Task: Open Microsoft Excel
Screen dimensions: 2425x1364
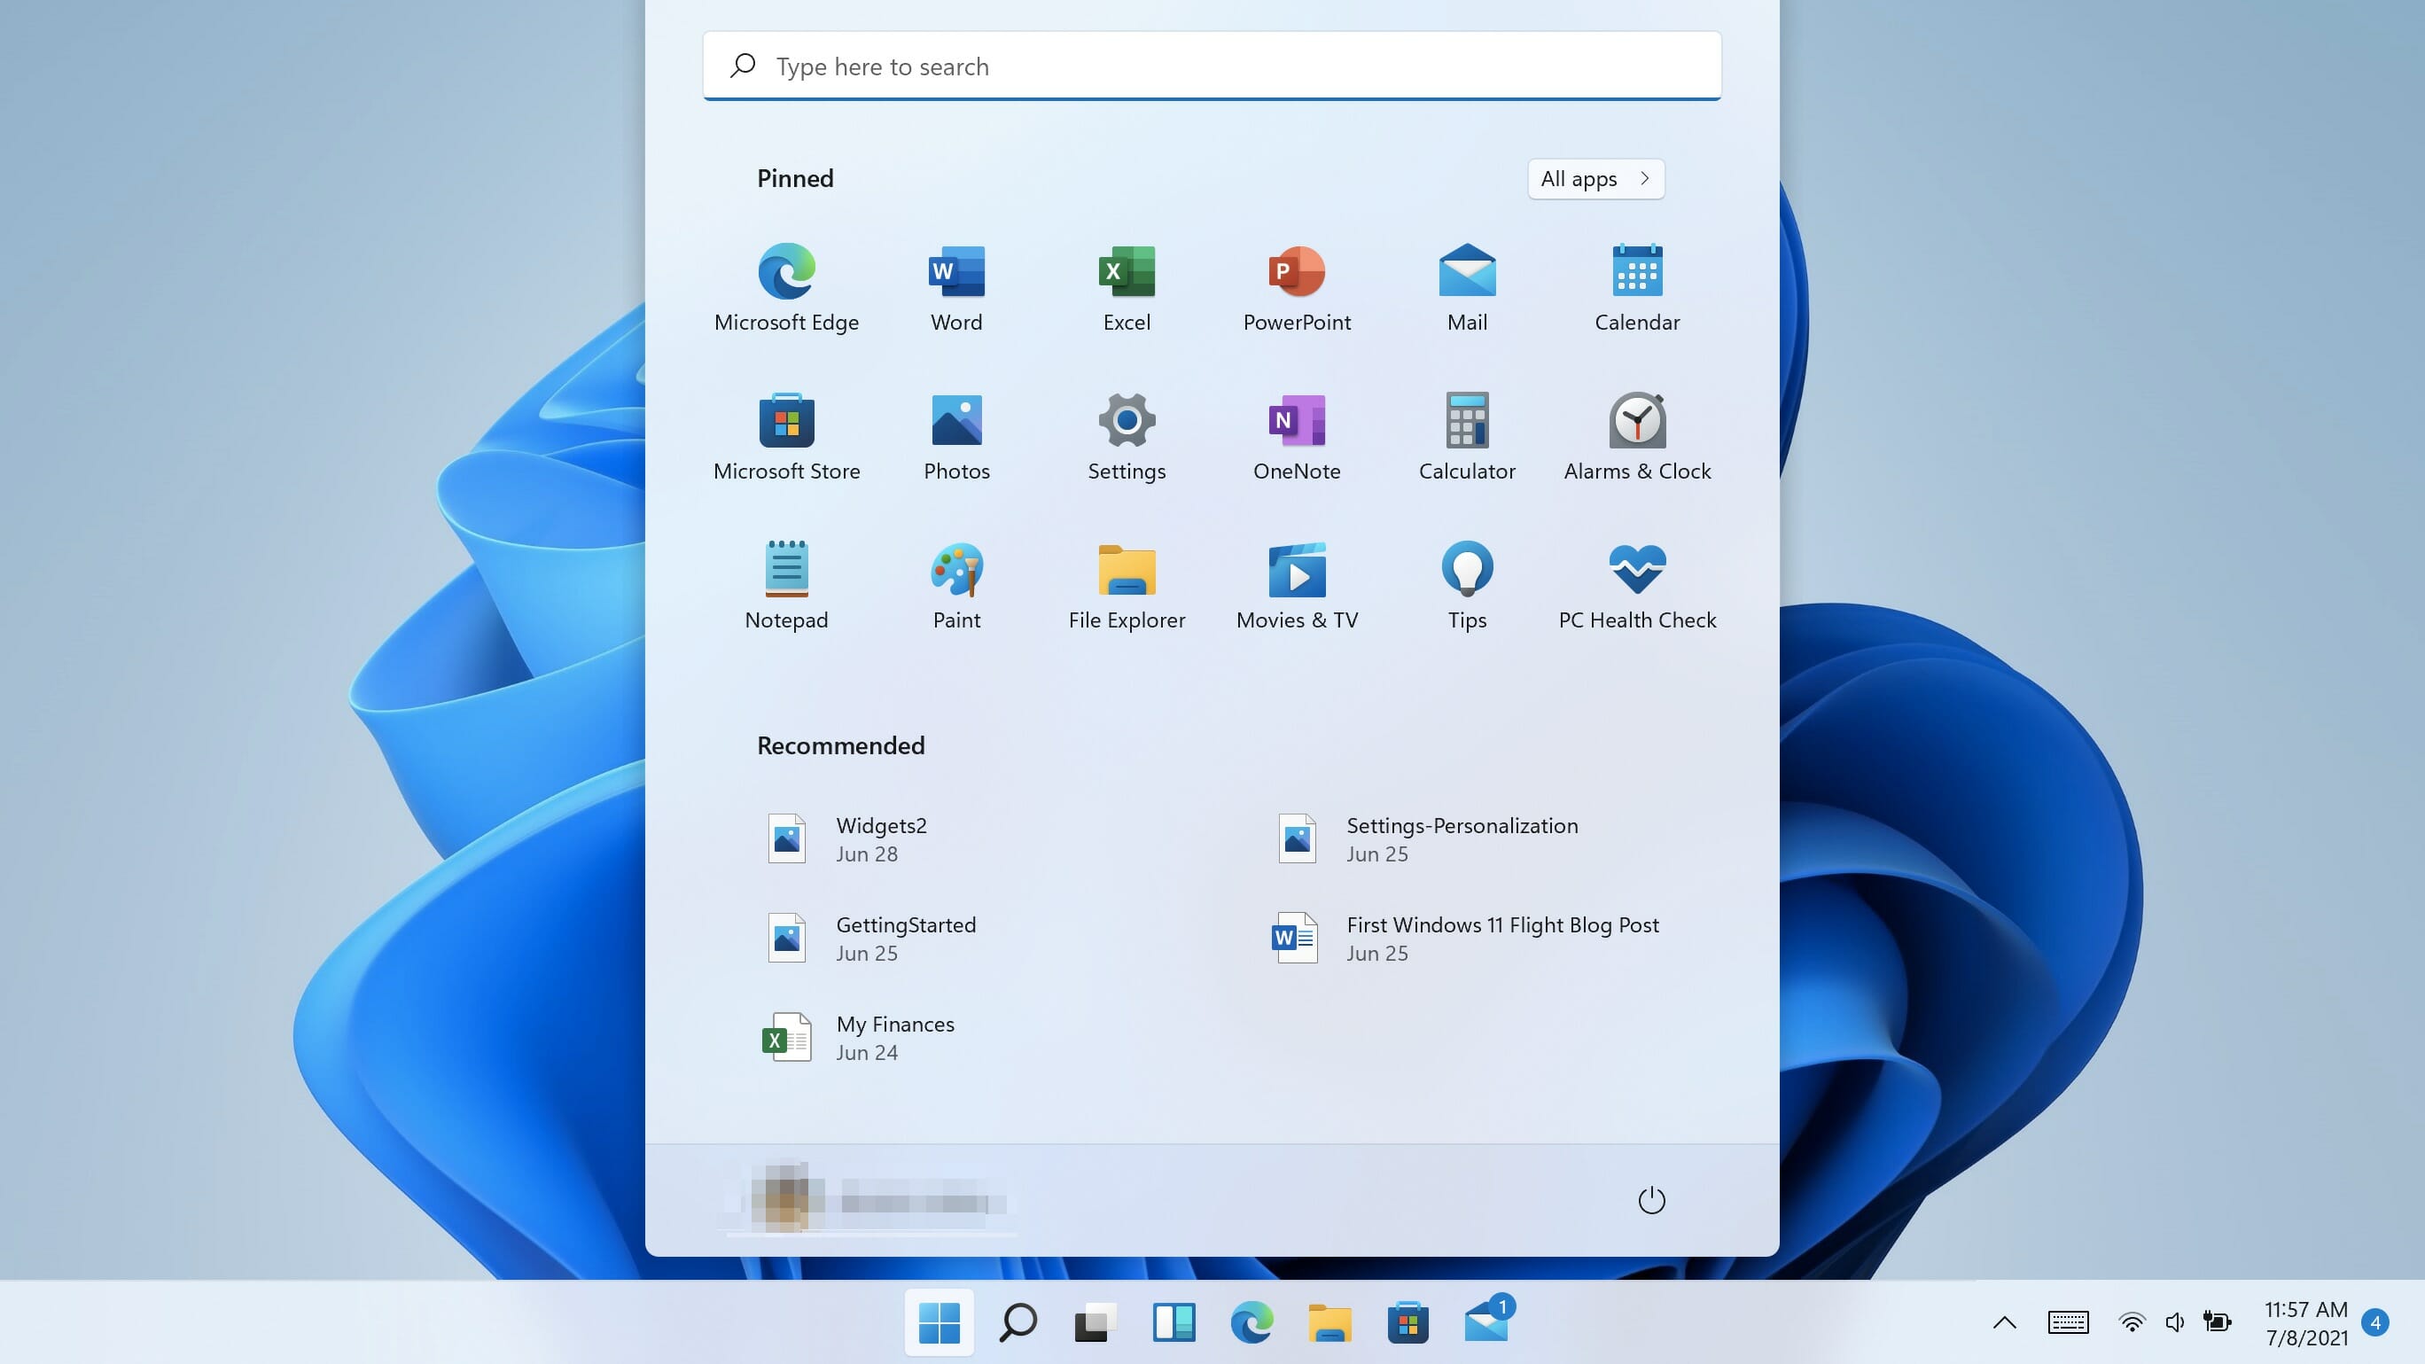Action: (1126, 271)
